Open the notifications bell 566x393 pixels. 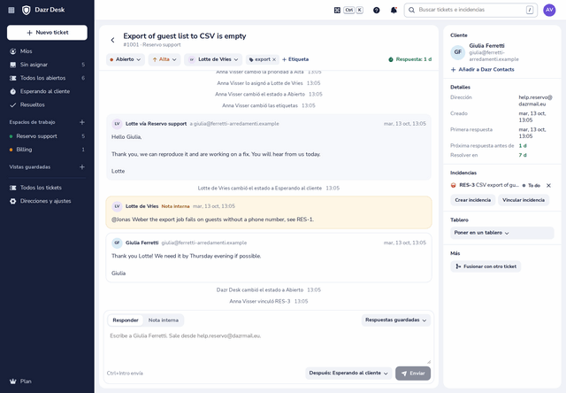[394, 10]
